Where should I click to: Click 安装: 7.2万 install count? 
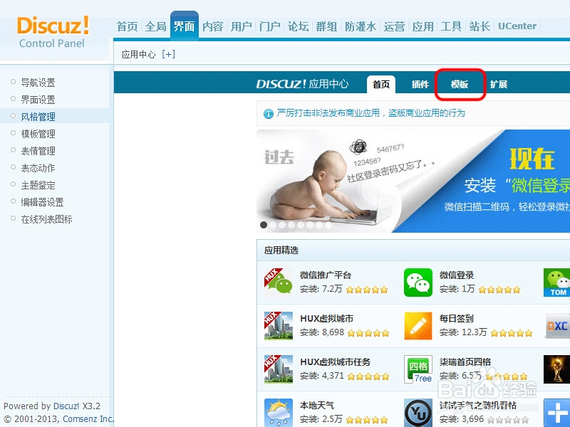321,289
